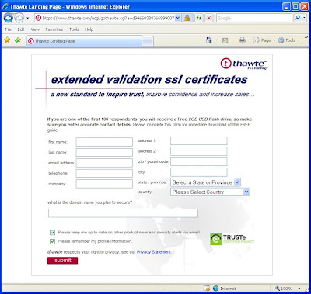The image size is (311, 294).
Task: Click the green Refresh arrows button
Action: [199, 18]
